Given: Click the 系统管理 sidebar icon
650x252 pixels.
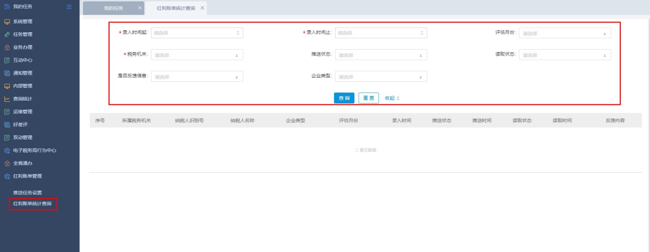Looking at the screenshot, I should click(7, 21).
